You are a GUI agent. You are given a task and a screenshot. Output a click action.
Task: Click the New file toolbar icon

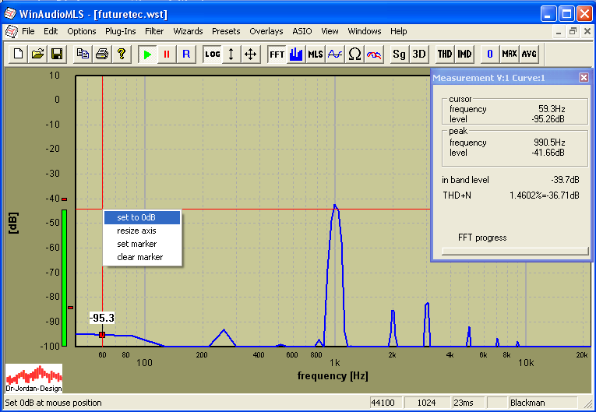point(17,54)
